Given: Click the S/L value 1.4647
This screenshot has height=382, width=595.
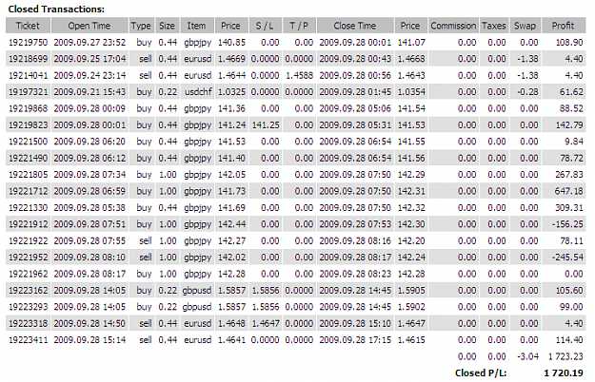Looking at the screenshot, I should click(266, 323).
